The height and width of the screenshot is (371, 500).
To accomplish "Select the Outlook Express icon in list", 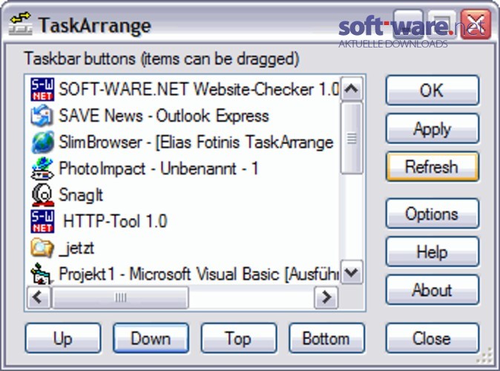I will [x=42, y=116].
